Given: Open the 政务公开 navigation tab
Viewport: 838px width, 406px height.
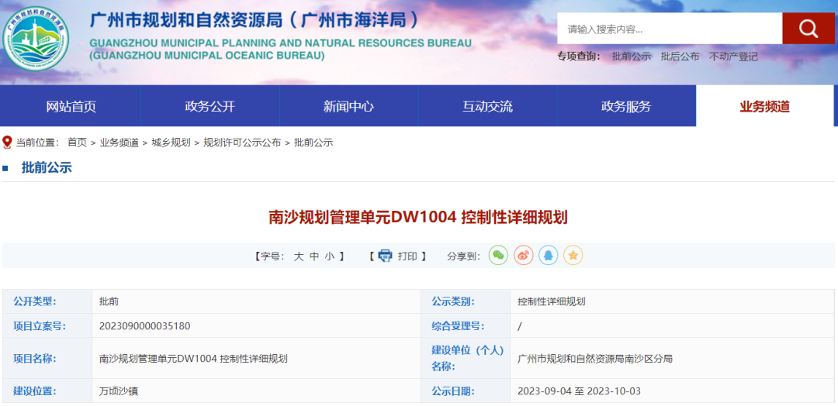Looking at the screenshot, I should 210,106.
